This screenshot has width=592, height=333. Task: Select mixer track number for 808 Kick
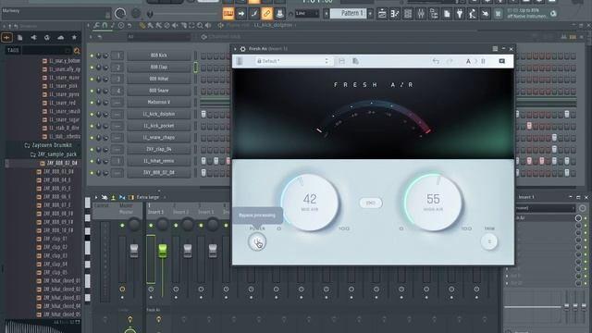click(x=117, y=55)
